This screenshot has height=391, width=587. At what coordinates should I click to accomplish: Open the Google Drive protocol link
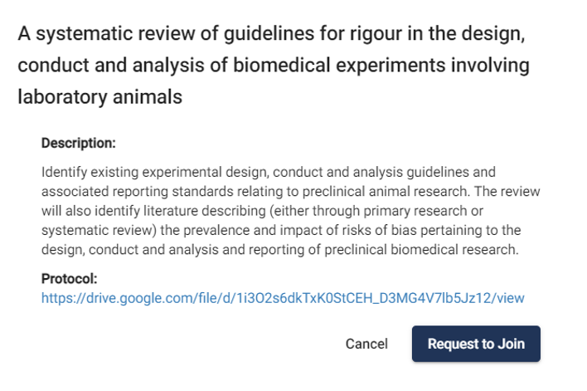pyautogui.click(x=283, y=297)
